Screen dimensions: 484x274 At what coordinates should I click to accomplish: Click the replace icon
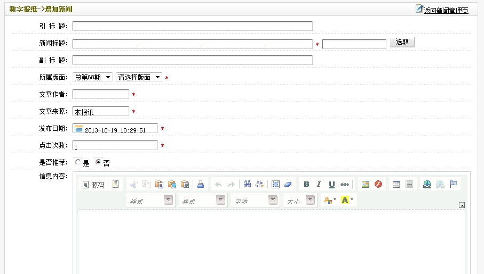click(x=260, y=184)
